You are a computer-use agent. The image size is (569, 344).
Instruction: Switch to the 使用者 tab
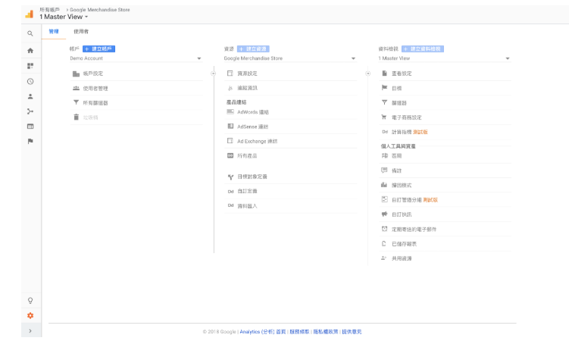[81, 32]
